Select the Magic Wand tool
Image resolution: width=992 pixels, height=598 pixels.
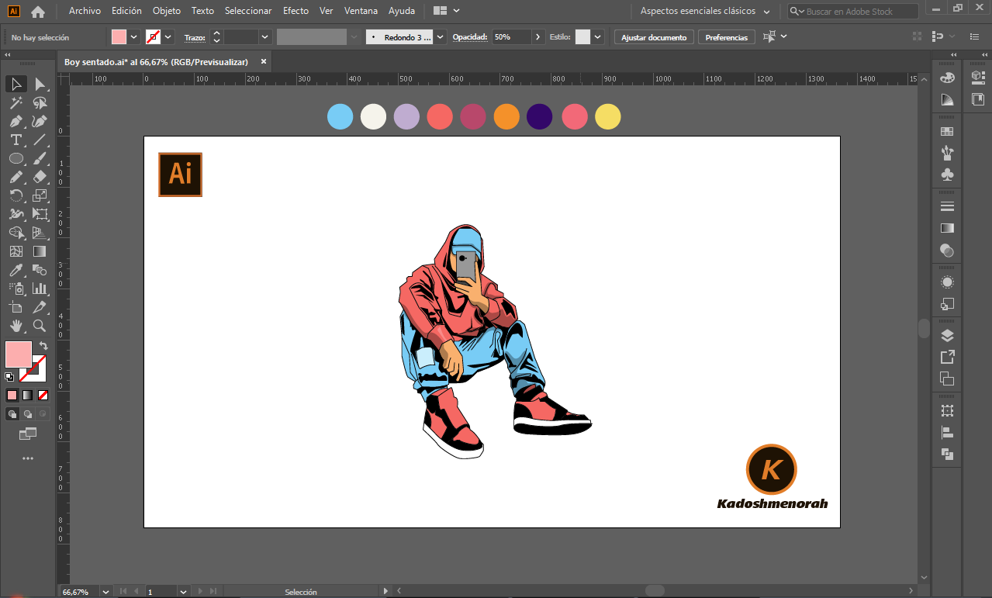pos(16,102)
